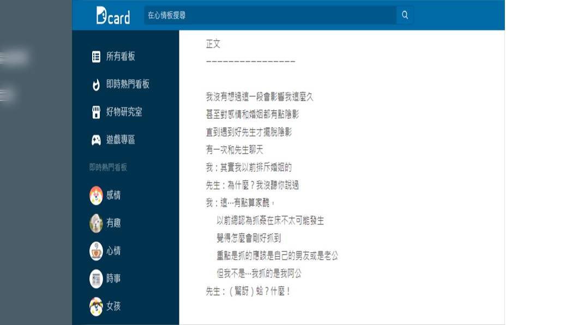Click line 直到遇到好先生才擺脫陰影

click(249, 133)
